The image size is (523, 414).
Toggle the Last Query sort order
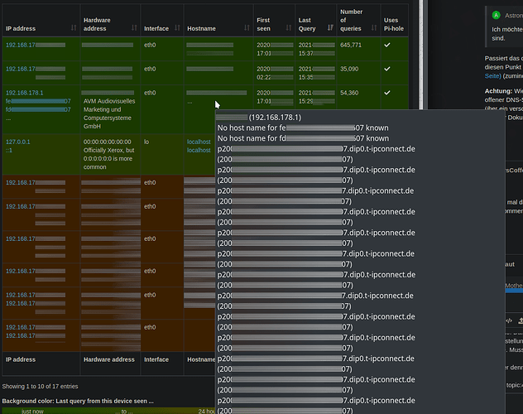[329, 28]
